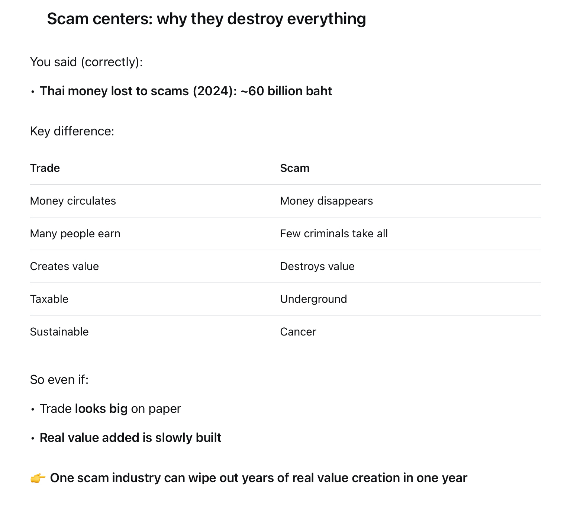Click the "Taxable" table cell
Image resolution: width=571 pixels, height=507 pixels.
[x=49, y=299]
